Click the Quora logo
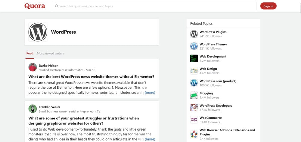This screenshot has width=301, height=142. coord(35,6)
